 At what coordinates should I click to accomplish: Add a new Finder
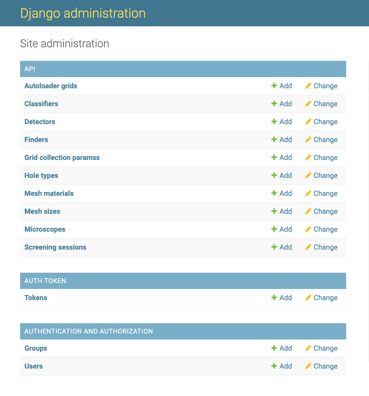282,140
